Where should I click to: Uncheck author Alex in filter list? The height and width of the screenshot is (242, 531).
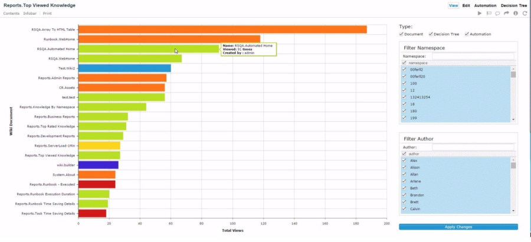(x=404, y=160)
